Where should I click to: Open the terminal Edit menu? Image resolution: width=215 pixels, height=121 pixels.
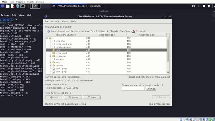(x=14, y=15)
